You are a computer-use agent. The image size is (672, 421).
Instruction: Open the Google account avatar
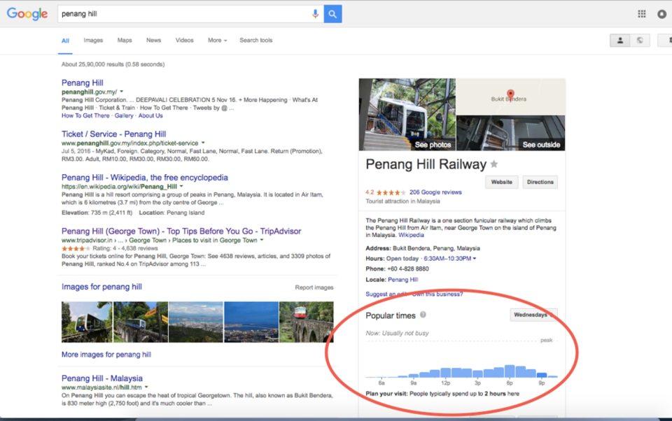tap(661, 14)
